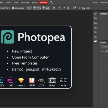Open the About link

pyautogui.click(x=95, y=3)
